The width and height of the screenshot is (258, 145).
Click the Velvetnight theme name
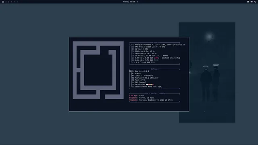[140, 85]
